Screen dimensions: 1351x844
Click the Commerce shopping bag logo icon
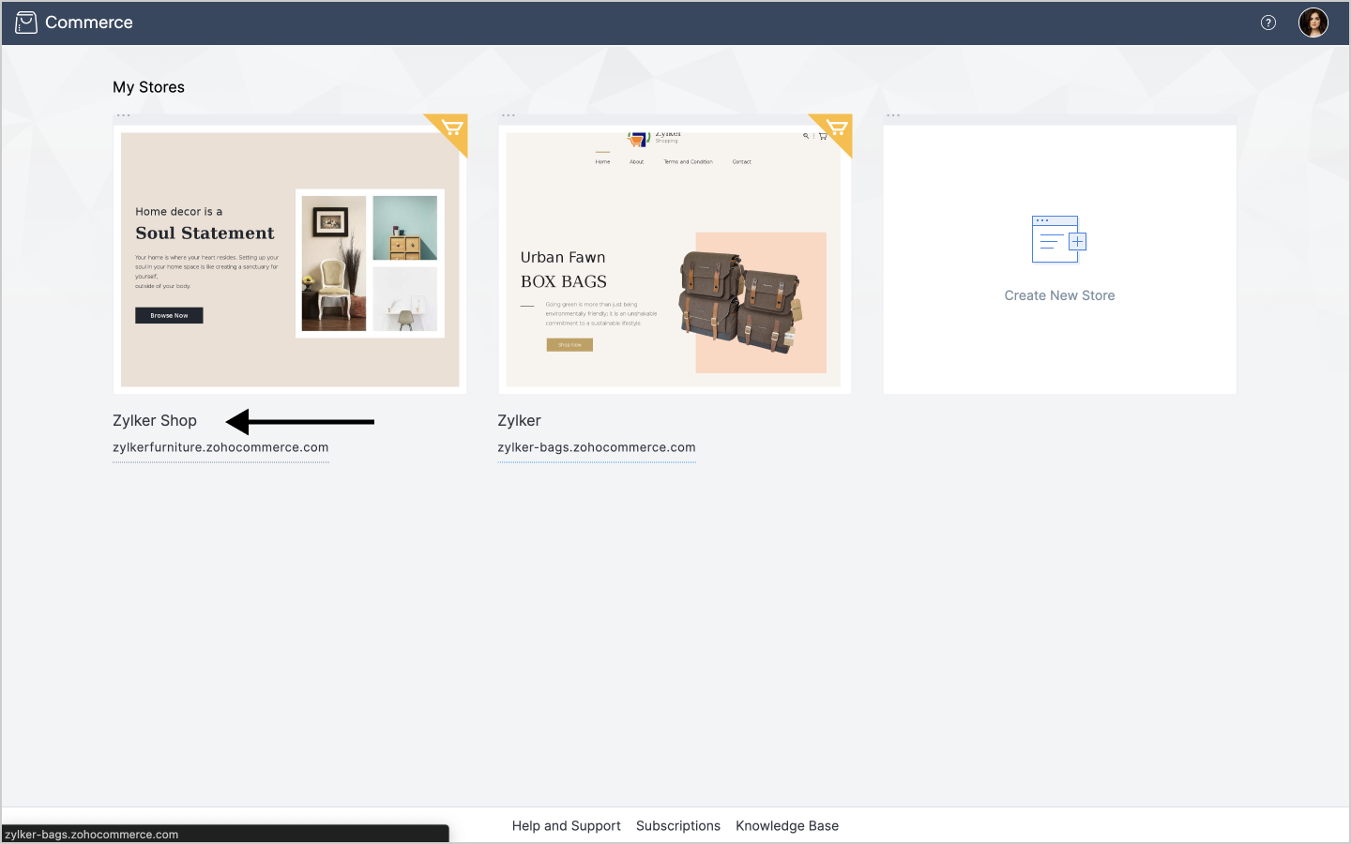pos(26,23)
